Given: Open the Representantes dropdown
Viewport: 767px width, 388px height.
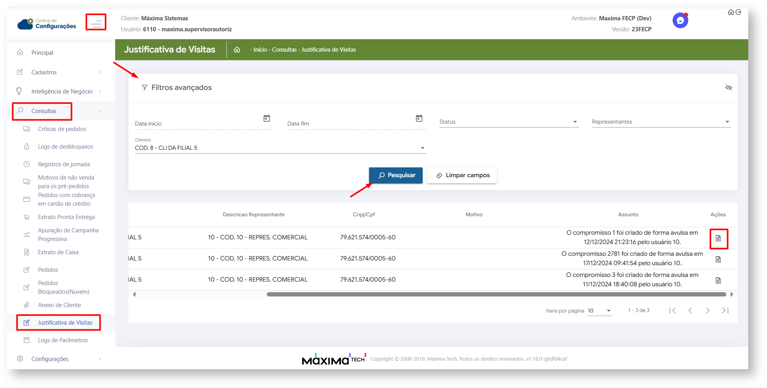Looking at the screenshot, I should click(660, 122).
